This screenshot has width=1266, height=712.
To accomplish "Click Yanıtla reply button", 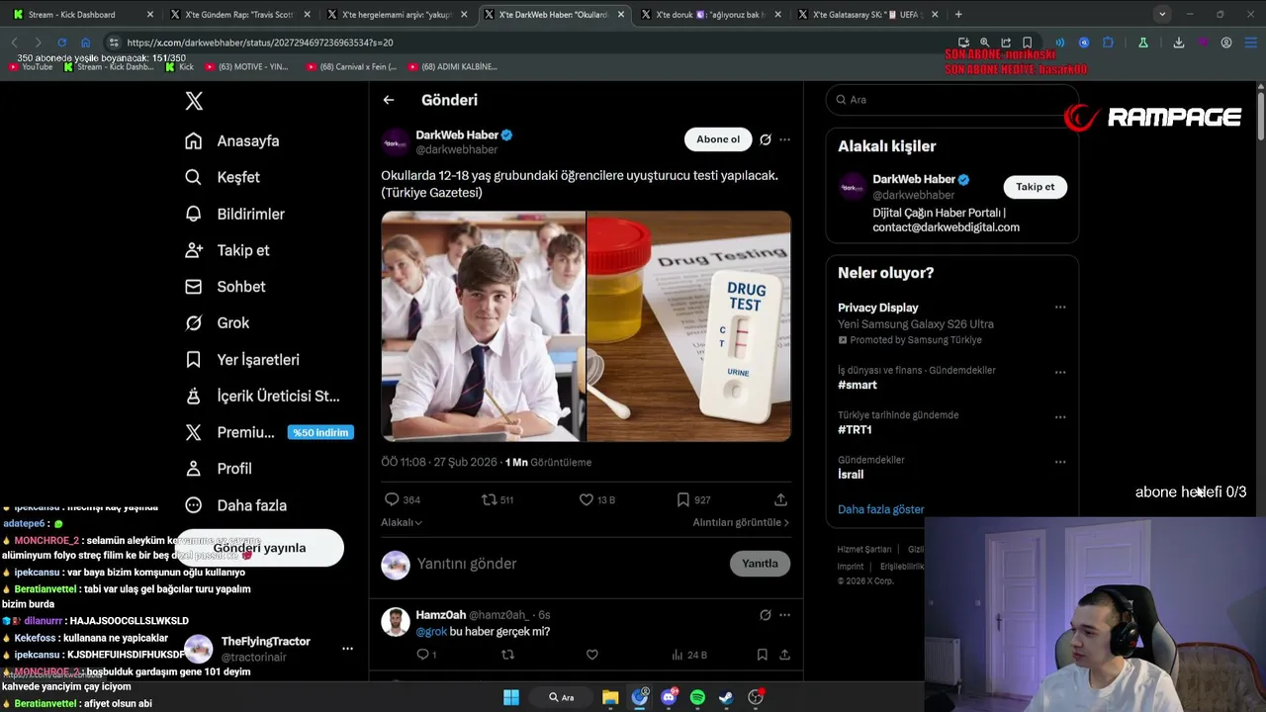I will (x=760, y=564).
